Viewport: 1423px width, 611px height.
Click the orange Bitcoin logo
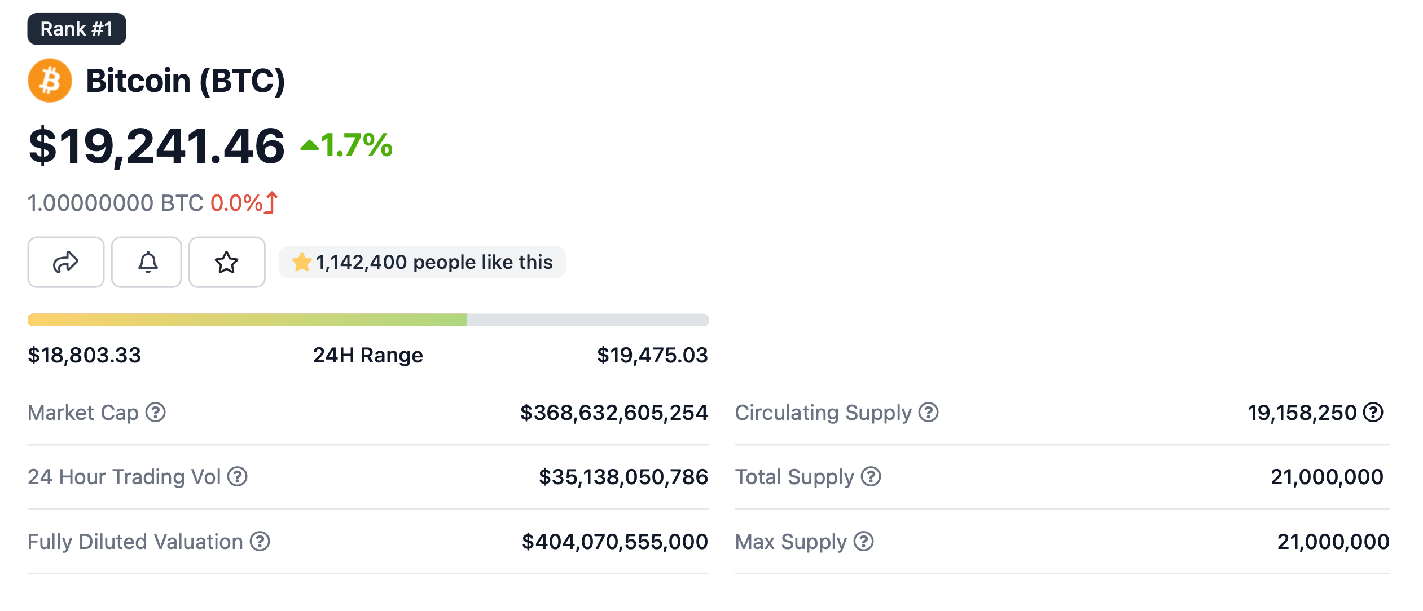click(50, 81)
